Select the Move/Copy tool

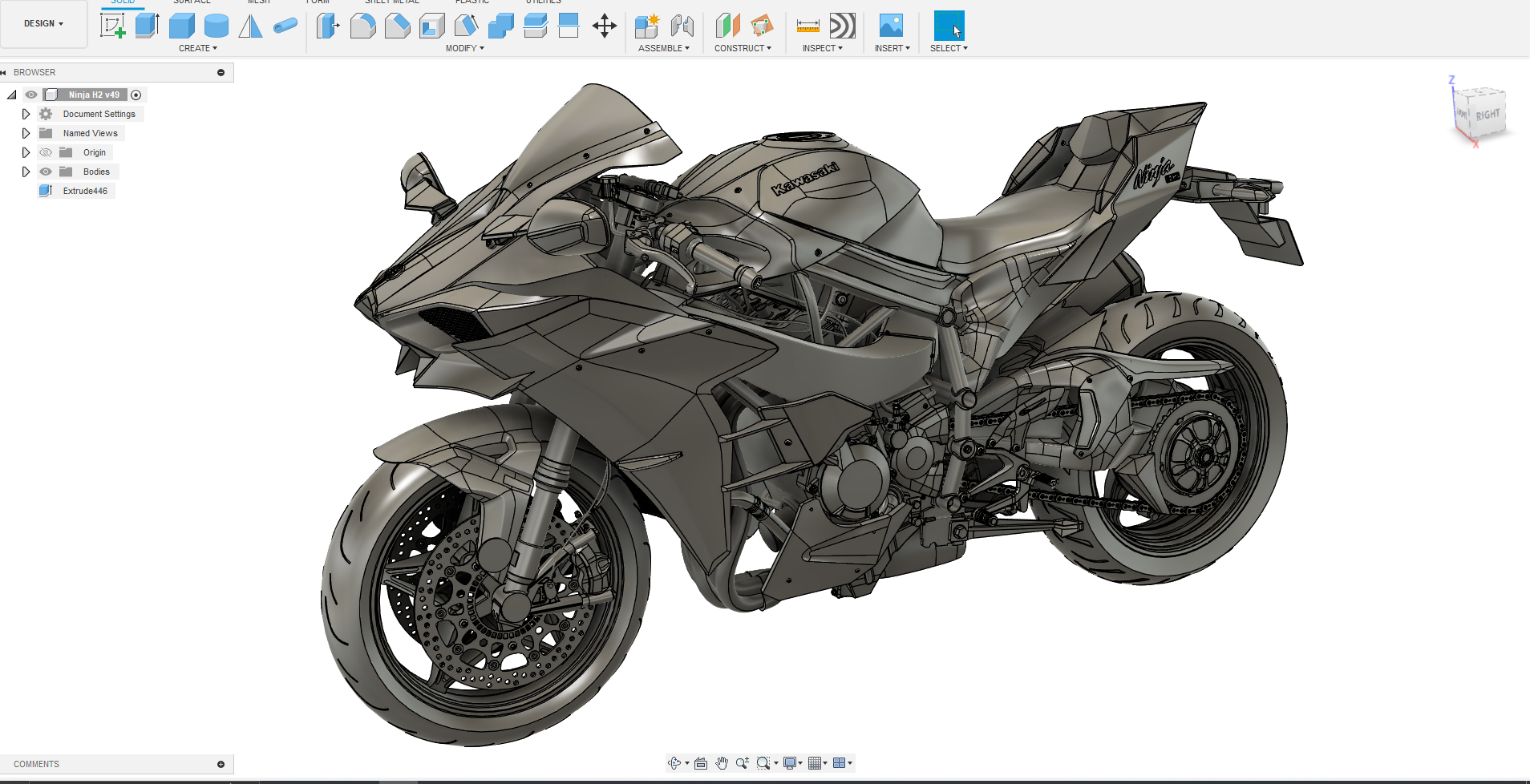pos(605,26)
